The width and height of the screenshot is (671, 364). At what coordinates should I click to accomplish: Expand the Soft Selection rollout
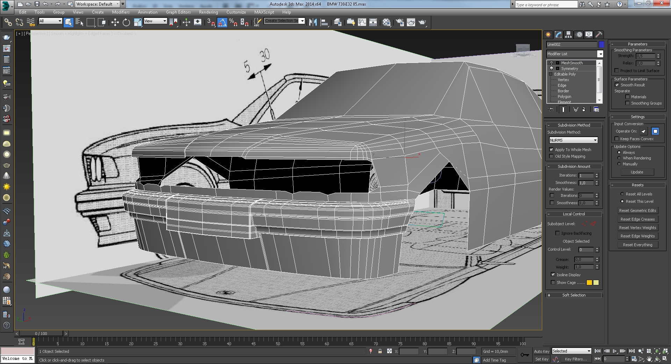pos(574,295)
